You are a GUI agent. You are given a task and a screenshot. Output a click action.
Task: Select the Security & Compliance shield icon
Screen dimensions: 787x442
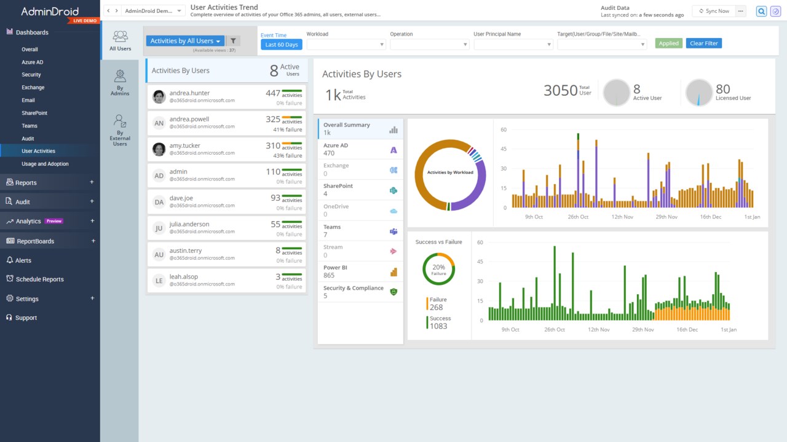pyautogui.click(x=393, y=292)
